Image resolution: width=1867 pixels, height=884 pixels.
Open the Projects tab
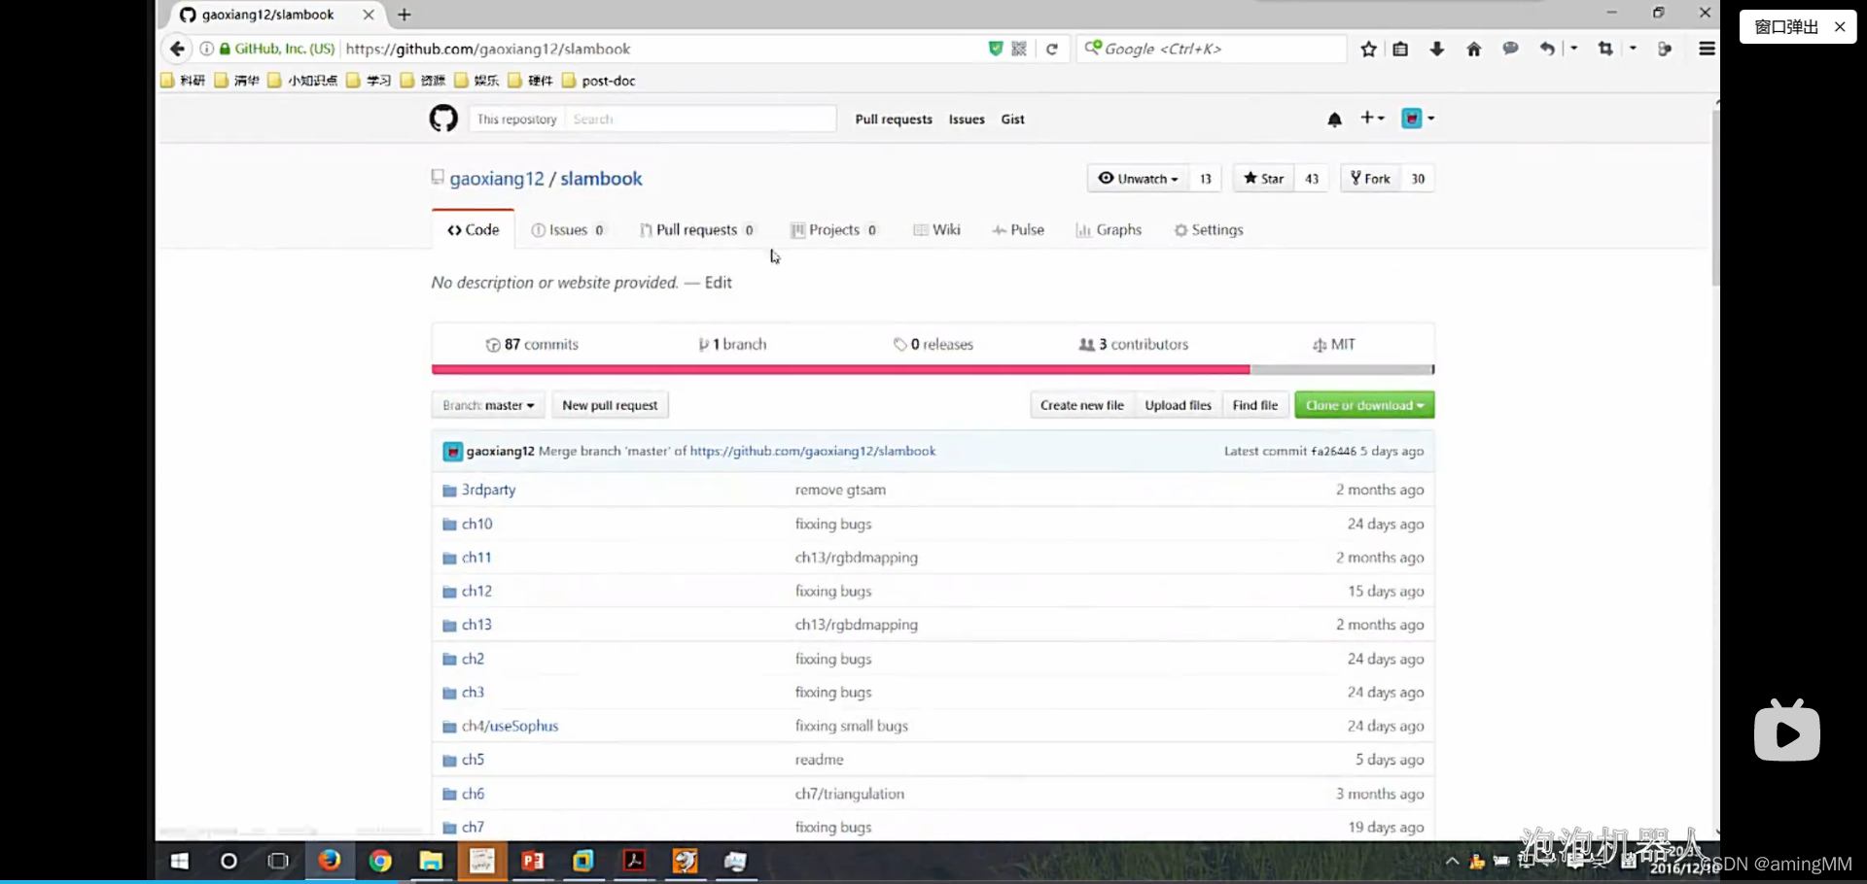click(x=834, y=230)
